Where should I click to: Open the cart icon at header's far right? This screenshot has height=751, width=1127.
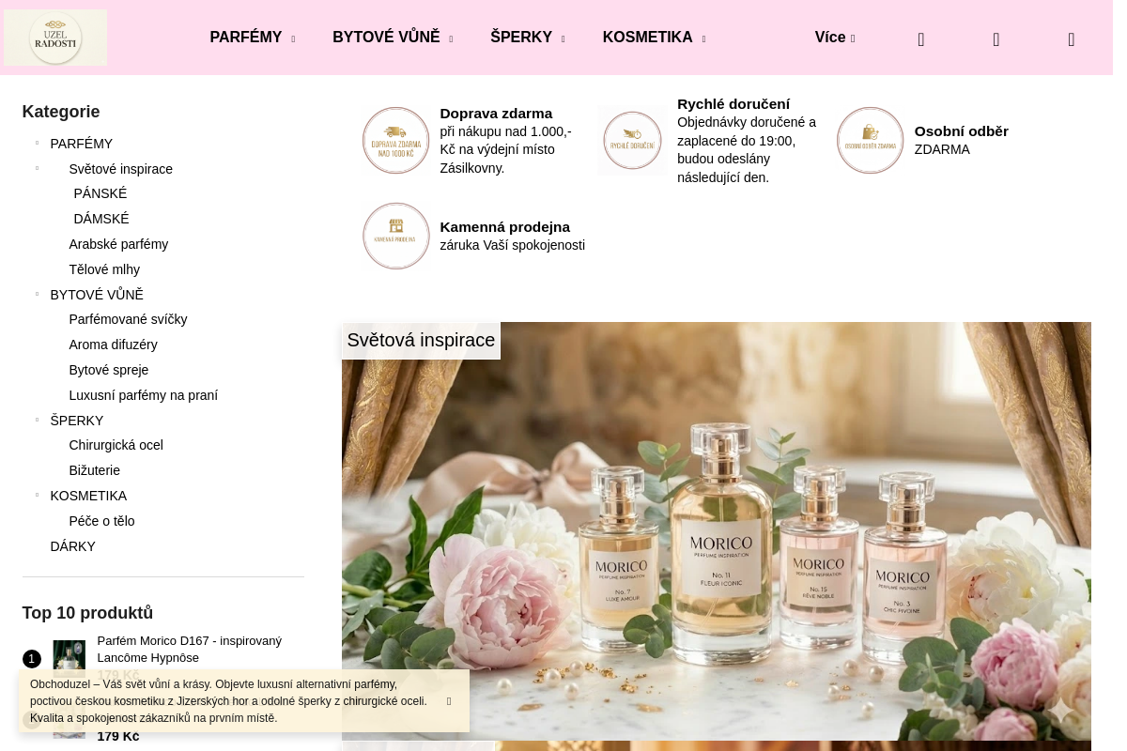click(x=1071, y=39)
